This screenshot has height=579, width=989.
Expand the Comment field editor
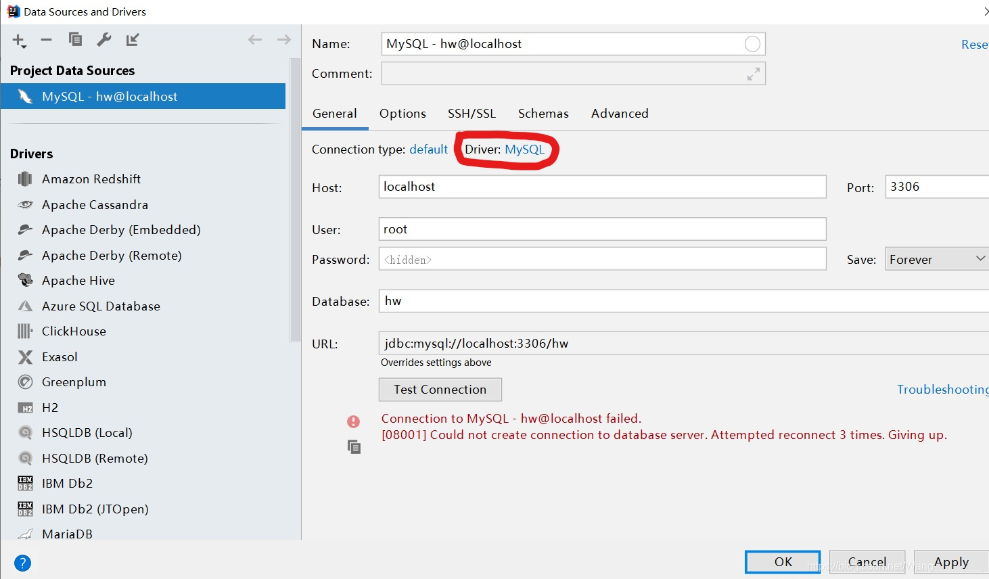[x=753, y=74]
